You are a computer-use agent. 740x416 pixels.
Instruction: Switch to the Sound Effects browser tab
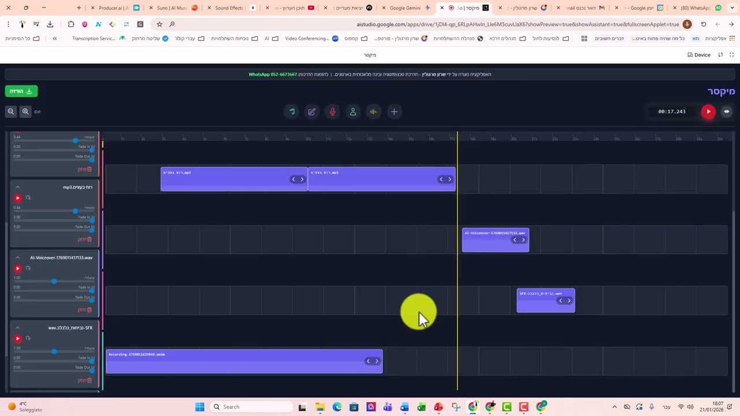click(x=229, y=8)
